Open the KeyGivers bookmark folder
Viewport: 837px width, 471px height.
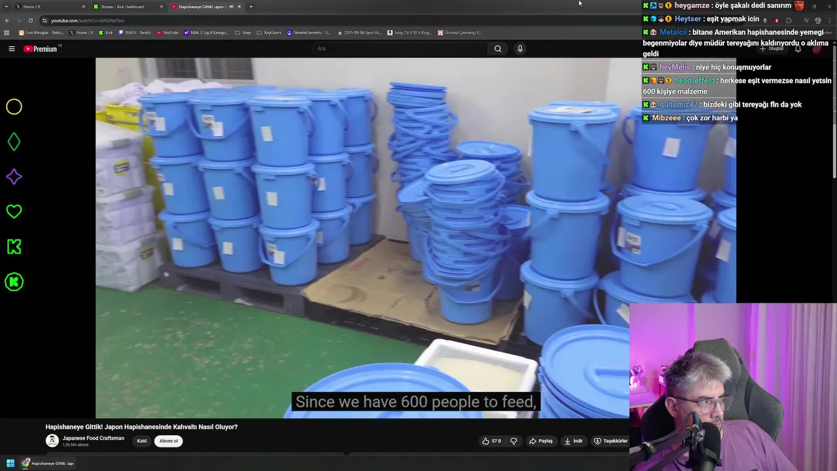(x=269, y=32)
